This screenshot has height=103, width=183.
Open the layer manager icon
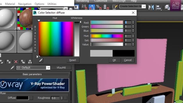[x=167, y=7]
